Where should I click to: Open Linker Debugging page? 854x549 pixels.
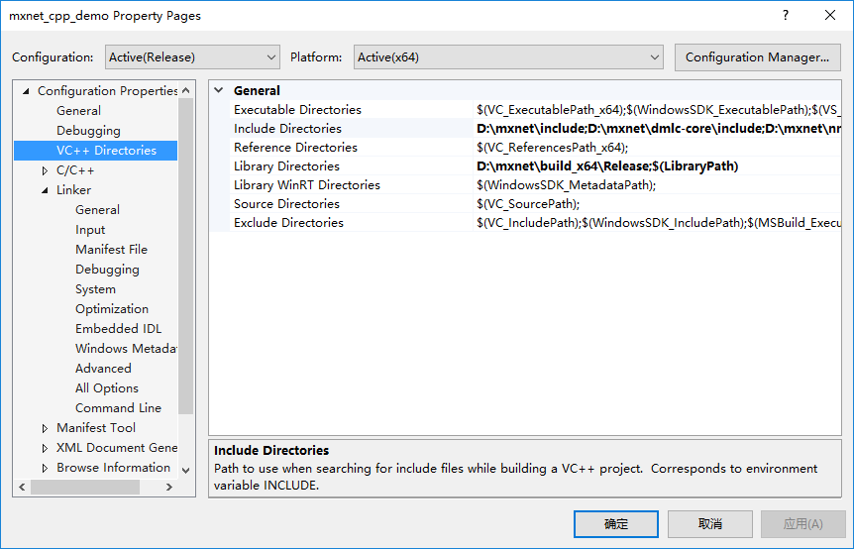click(107, 270)
